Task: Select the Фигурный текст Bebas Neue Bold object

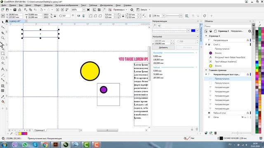Action: [230, 58]
